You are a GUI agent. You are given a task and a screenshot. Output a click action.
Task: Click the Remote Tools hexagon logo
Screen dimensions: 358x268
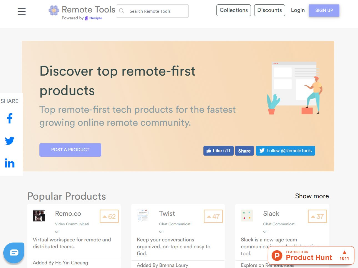[54, 10]
